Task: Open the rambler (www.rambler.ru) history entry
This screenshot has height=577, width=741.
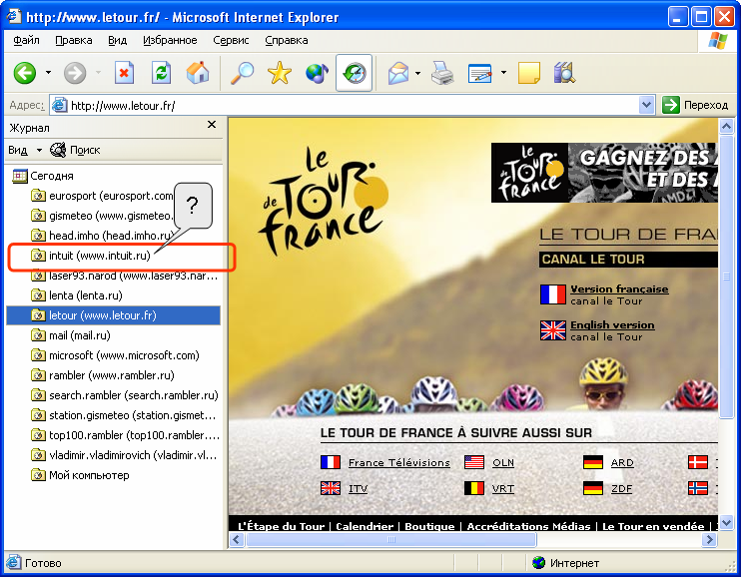Action: 103,375
